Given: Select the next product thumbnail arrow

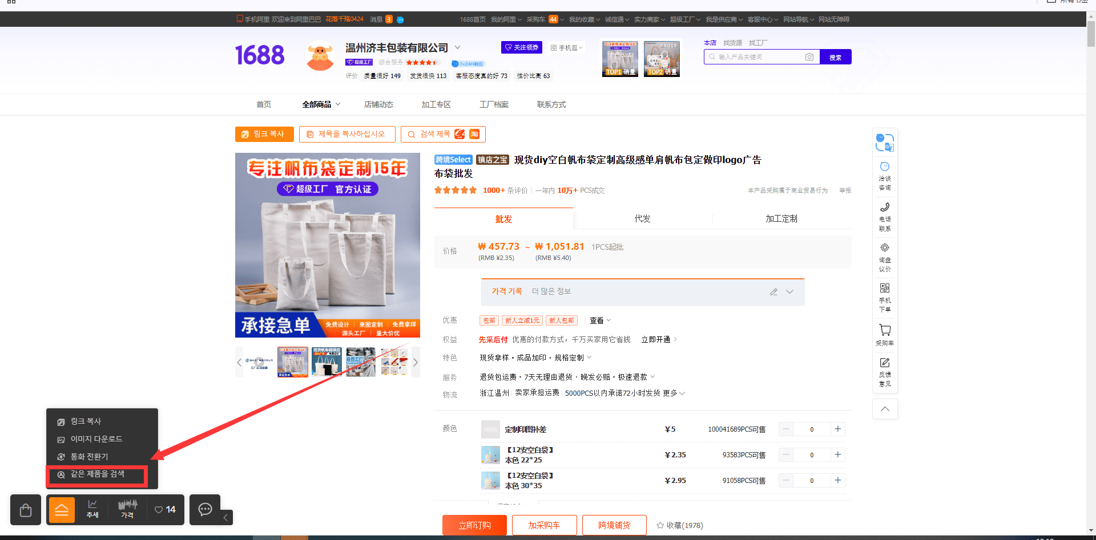Looking at the screenshot, I should (x=416, y=362).
